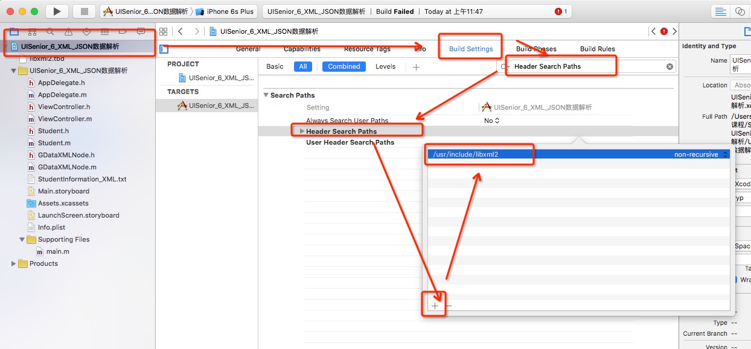Viewport: 751px width, 349px height.
Task: Show the Assistant editor
Action: (x=740, y=11)
